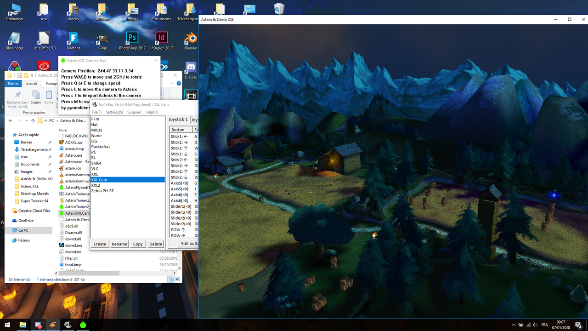Select the Joystick 1 tab
Viewport: 588px width, 331px height.
point(178,120)
